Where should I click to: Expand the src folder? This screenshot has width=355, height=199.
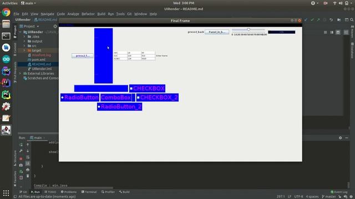pyautogui.click(x=24, y=46)
